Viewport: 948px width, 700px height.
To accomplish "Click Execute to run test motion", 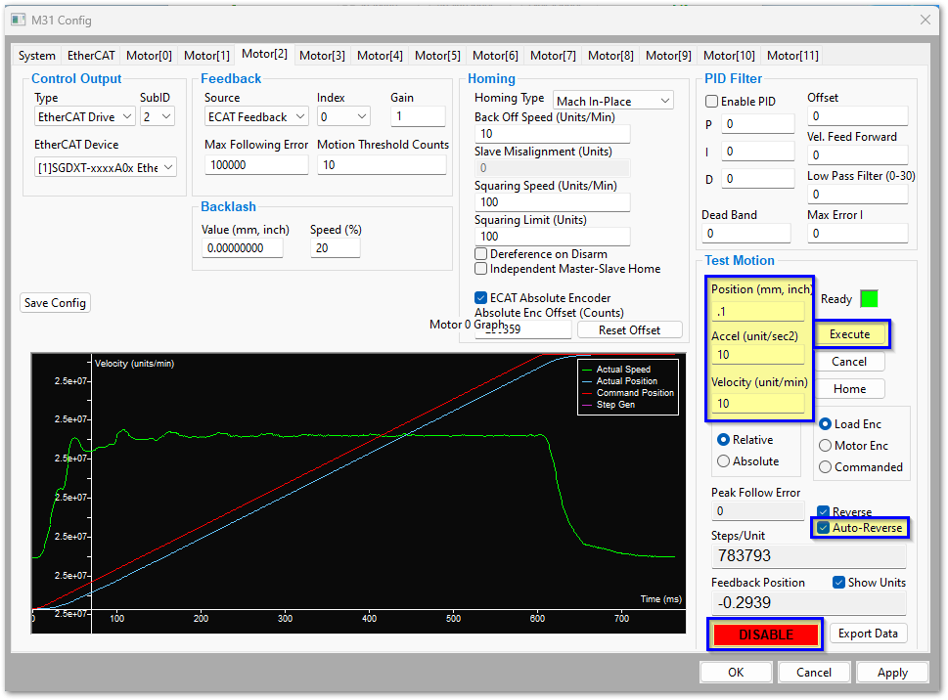I will pyautogui.click(x=849, y=334).
